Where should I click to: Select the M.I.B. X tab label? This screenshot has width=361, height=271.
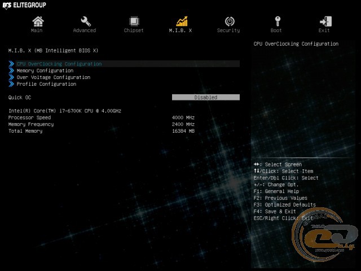(180, 30)
